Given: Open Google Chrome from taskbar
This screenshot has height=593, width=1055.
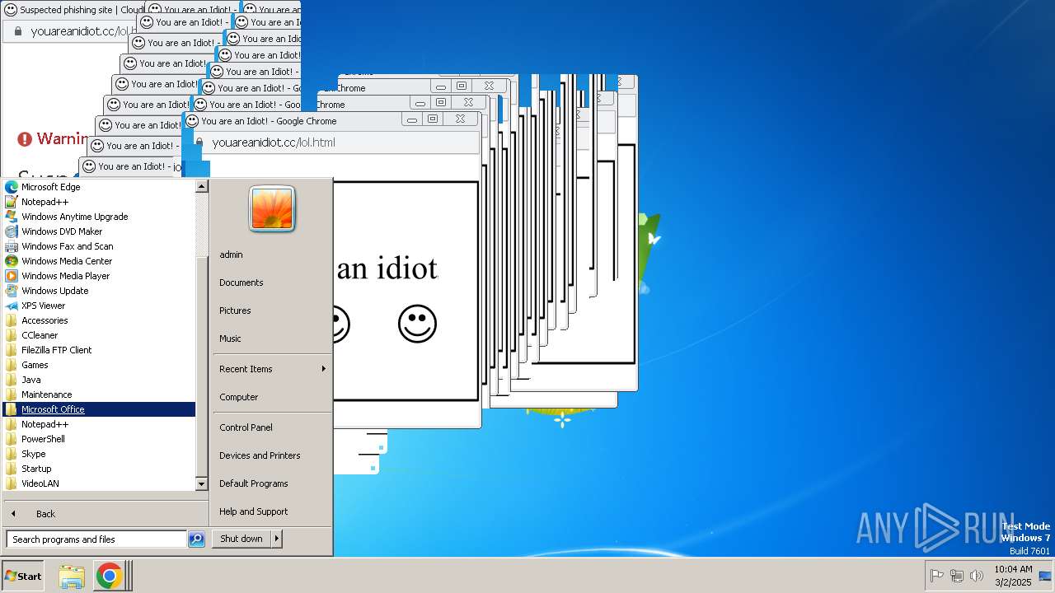Looking at the screenshot, I should [x=109, y=576].
